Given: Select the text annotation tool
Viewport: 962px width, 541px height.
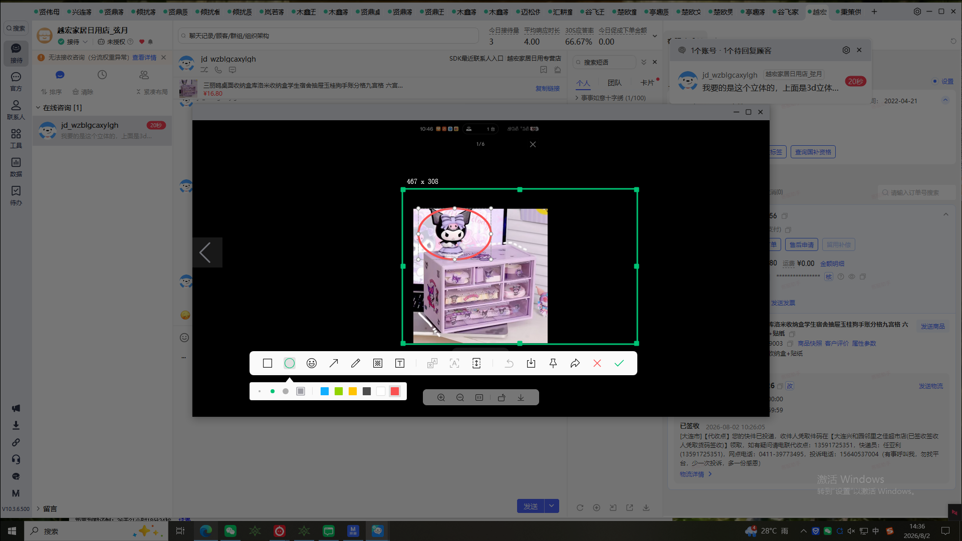Looking at the screenshot, I should 400,363.
